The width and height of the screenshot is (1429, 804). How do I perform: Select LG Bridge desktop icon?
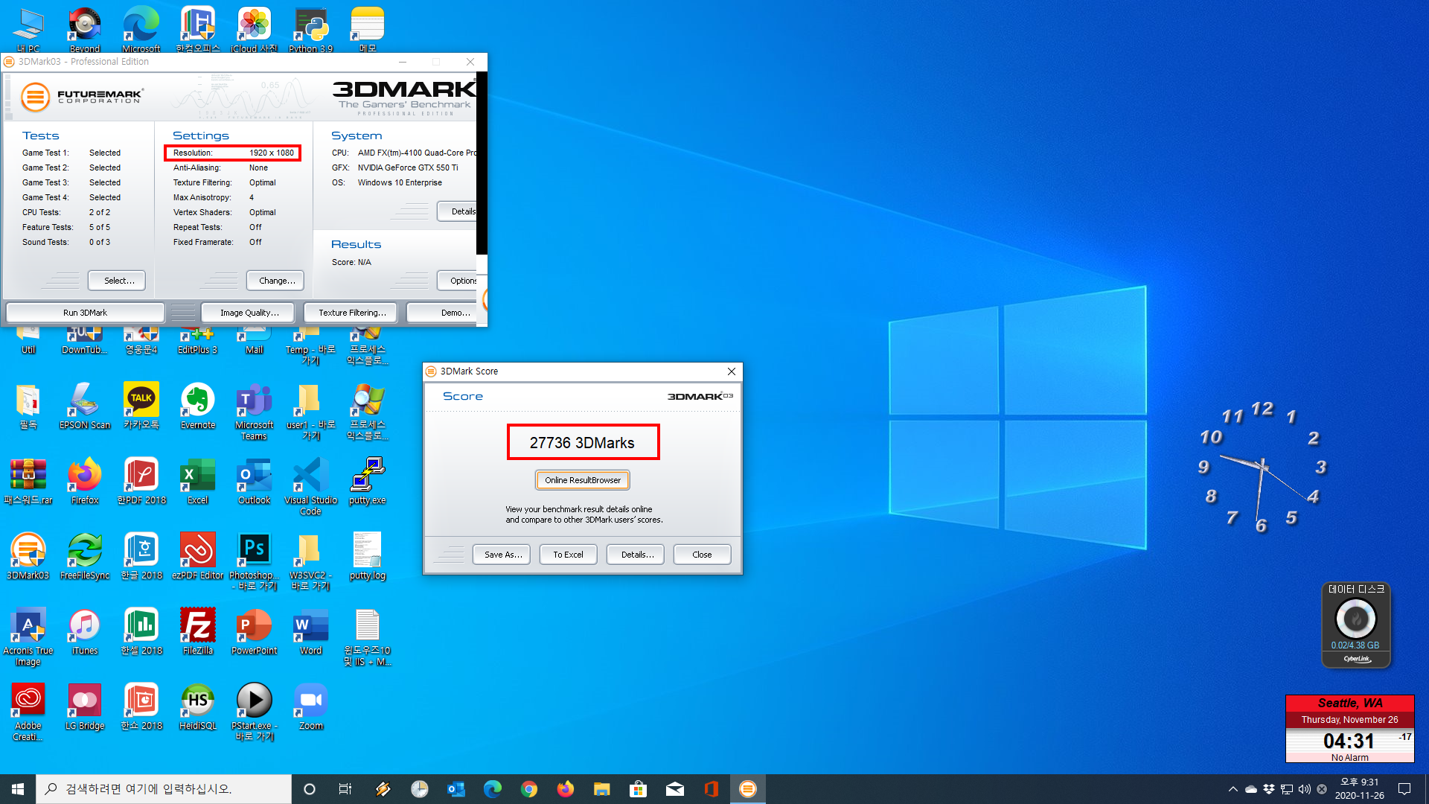tap(85, 707)
